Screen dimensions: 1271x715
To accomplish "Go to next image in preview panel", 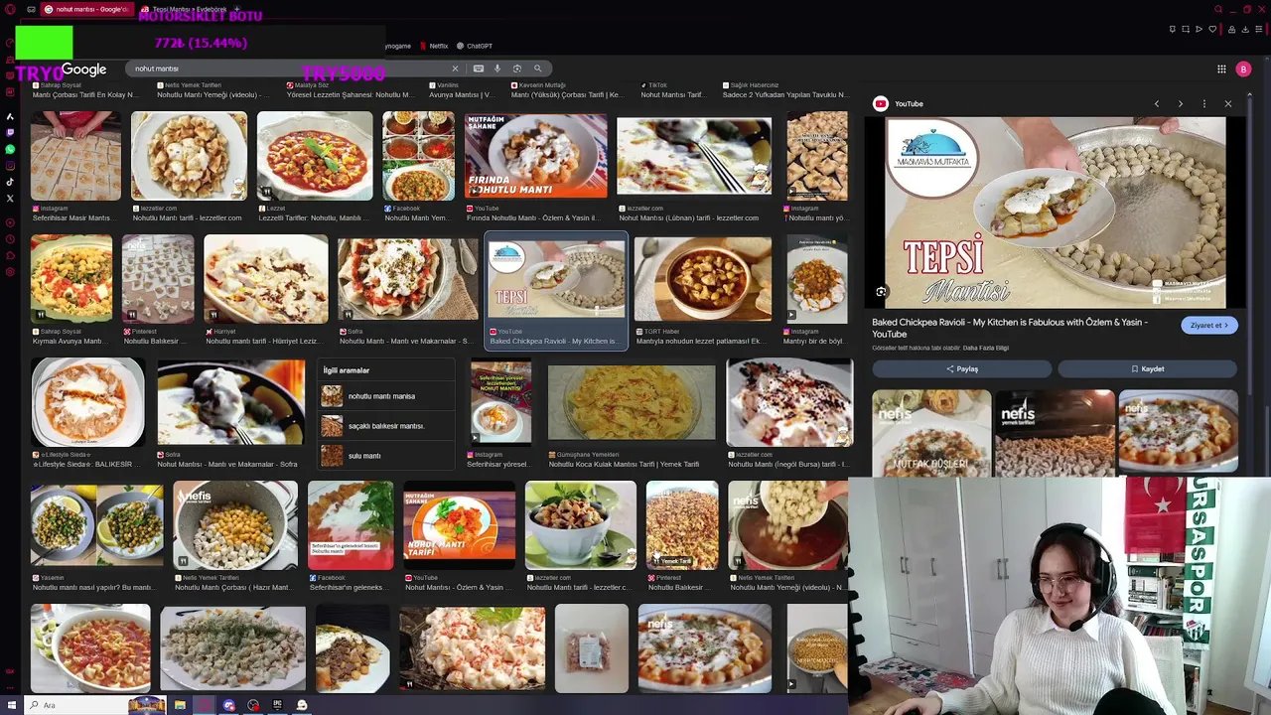I will pyautogui.click(x=1181, y=103).
